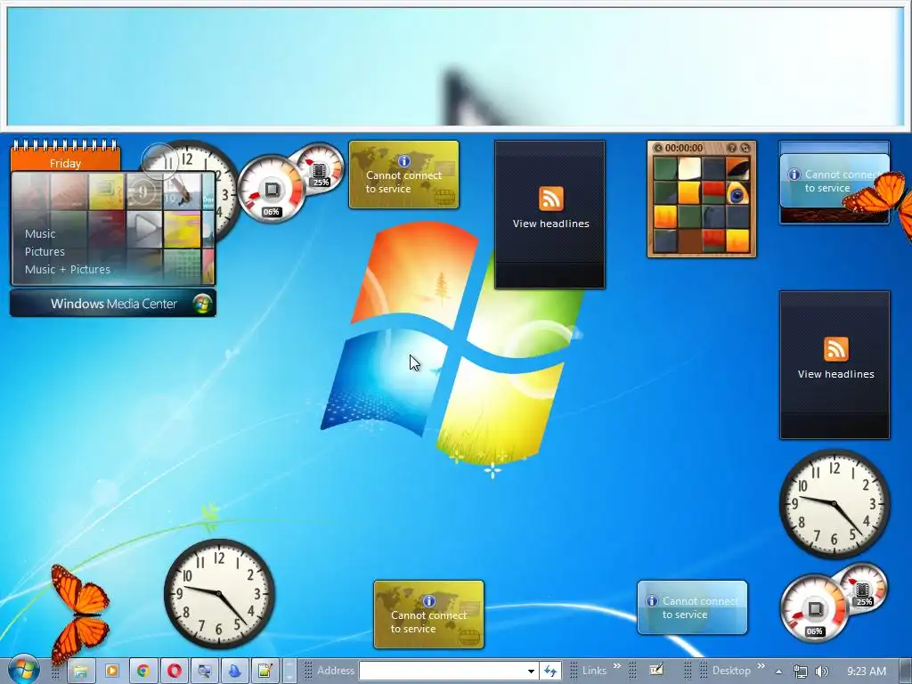This screenshot has width=912, height=684.
Task: Launch Windows Media Player from the taskbar
Action: (x=111, y=671)
